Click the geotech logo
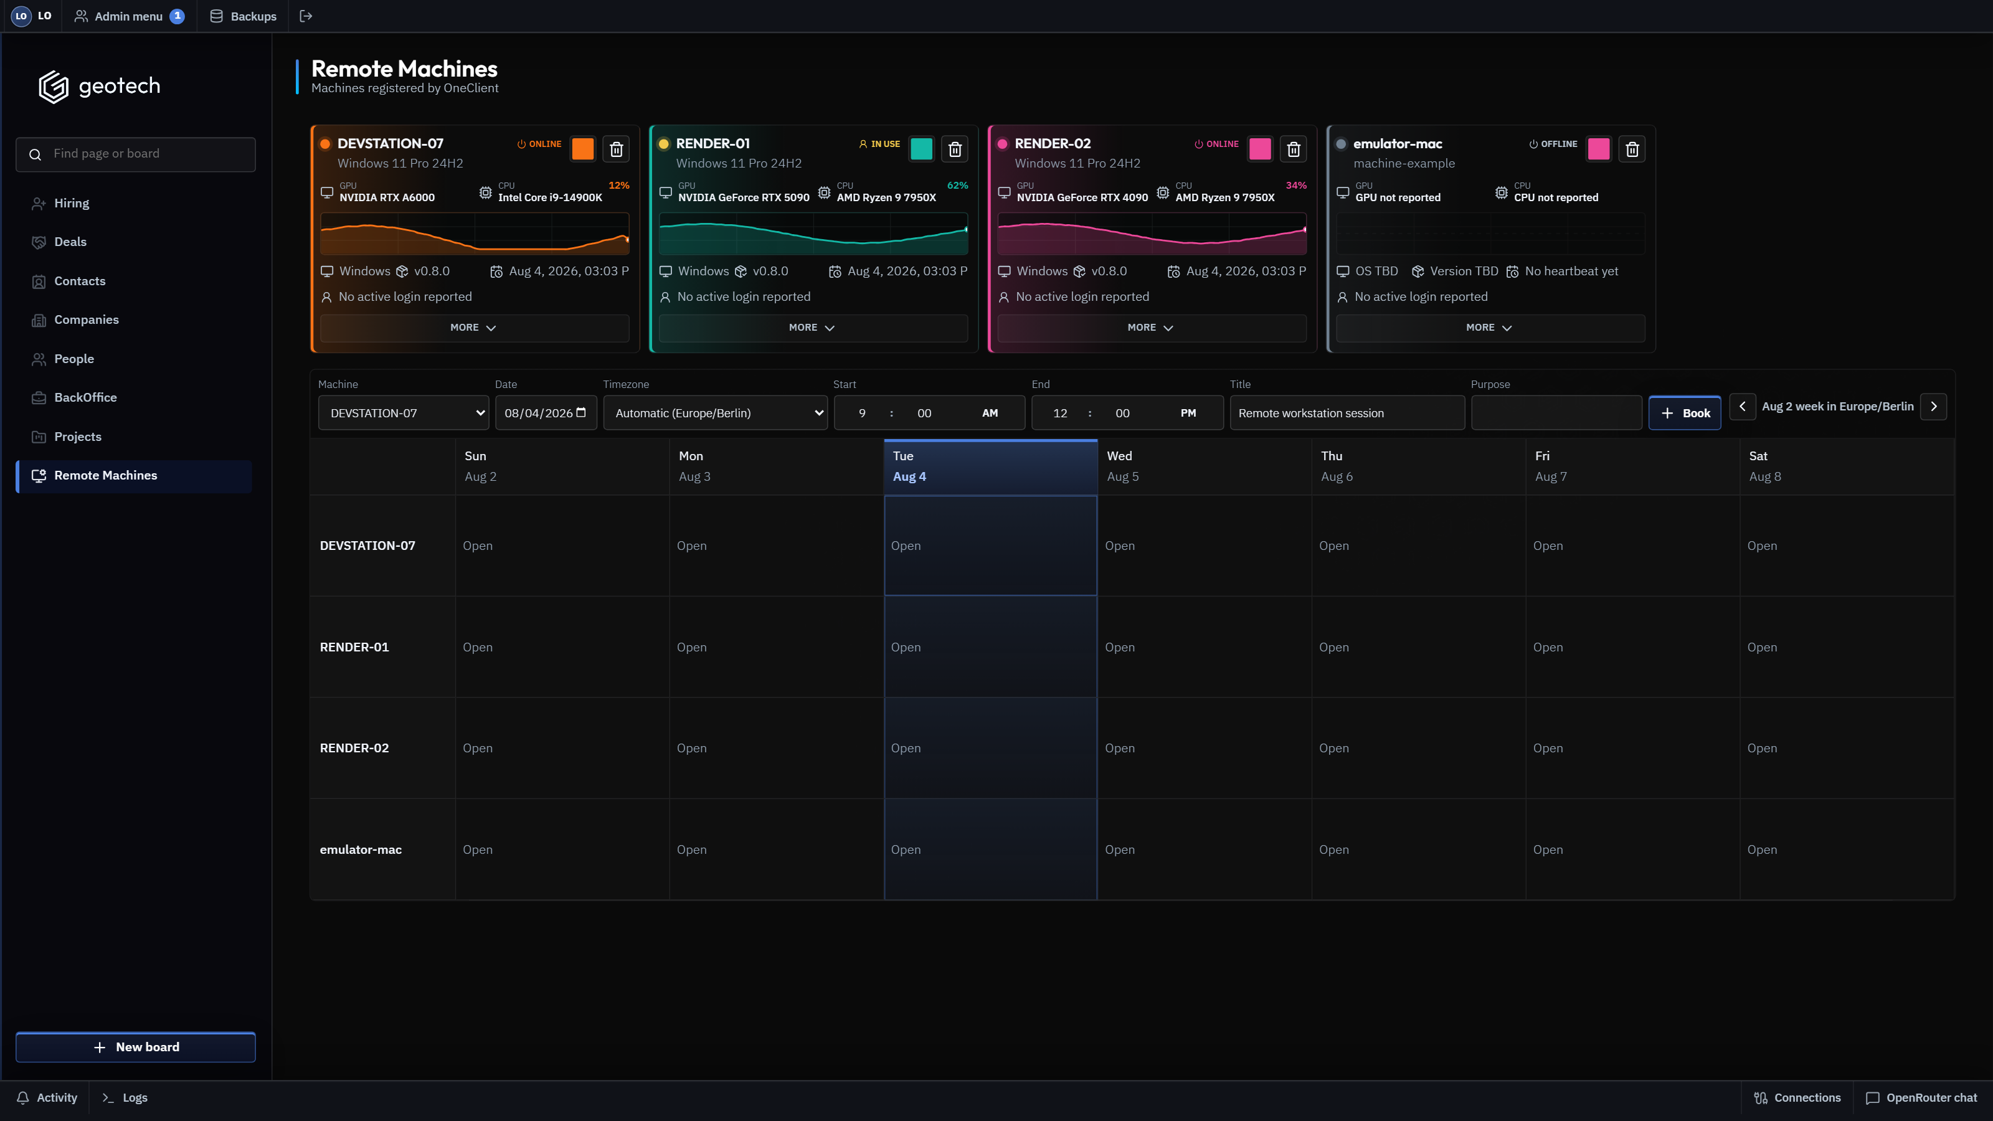This screenshot has width=1993, height=1121. 100,86
